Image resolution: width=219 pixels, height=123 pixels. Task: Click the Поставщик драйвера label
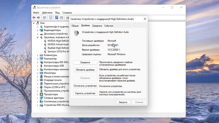(93, 41)
